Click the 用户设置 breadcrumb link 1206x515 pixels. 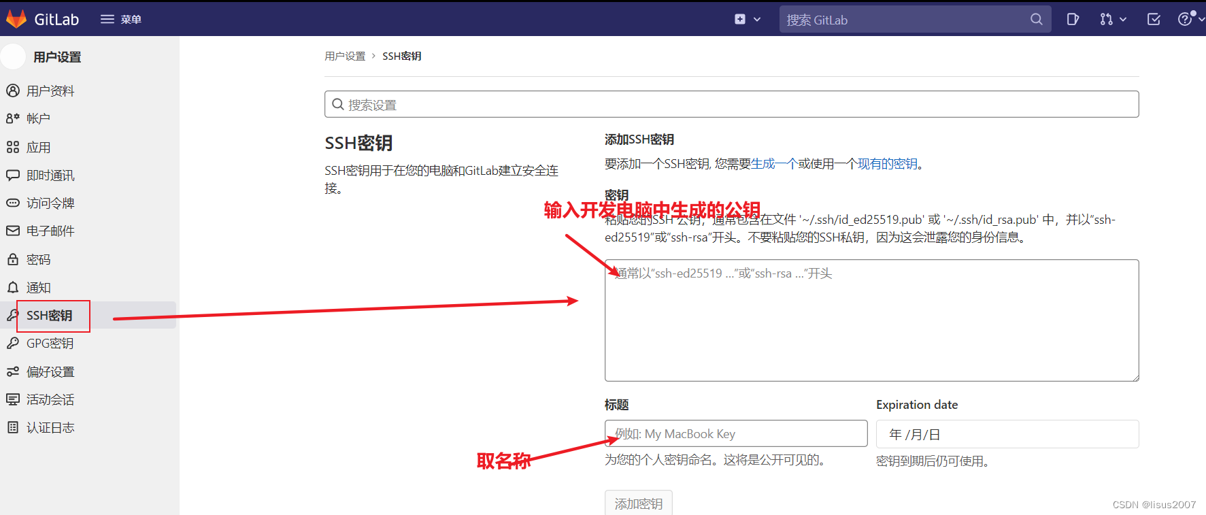pos(345,56)
